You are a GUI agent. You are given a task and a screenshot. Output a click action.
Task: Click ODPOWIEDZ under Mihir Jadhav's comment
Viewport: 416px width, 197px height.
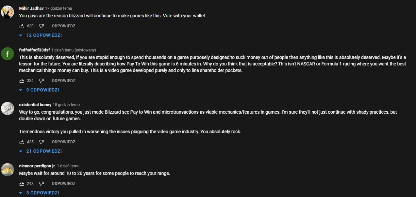point(63,26)
